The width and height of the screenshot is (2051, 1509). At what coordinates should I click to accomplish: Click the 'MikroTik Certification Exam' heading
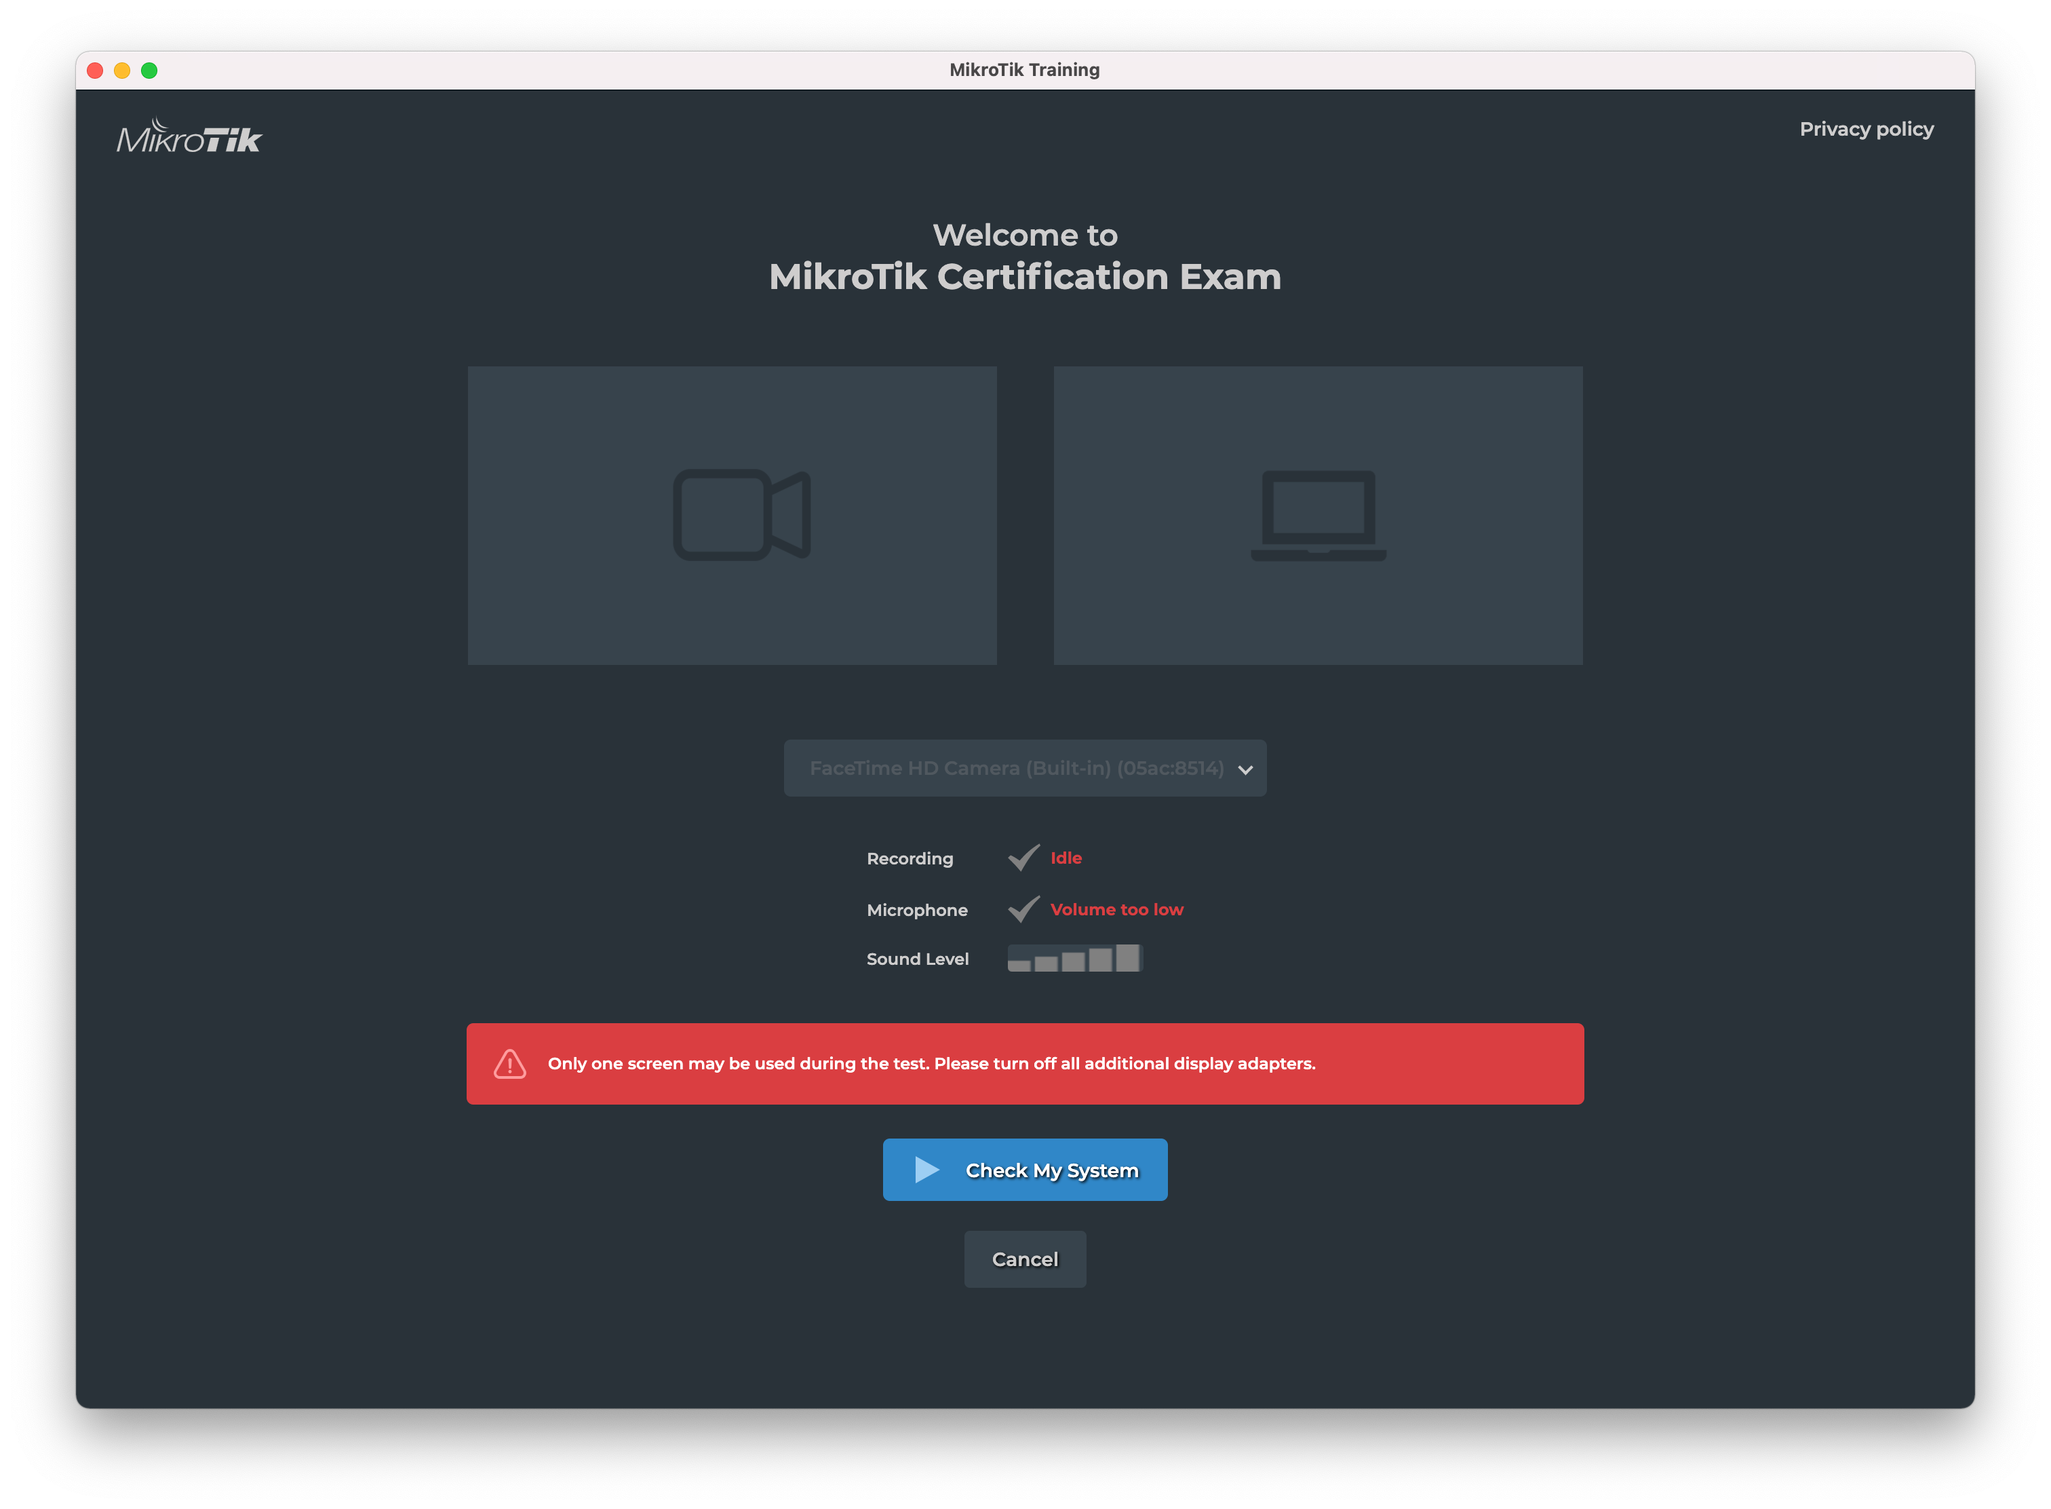click(1025, 277)
